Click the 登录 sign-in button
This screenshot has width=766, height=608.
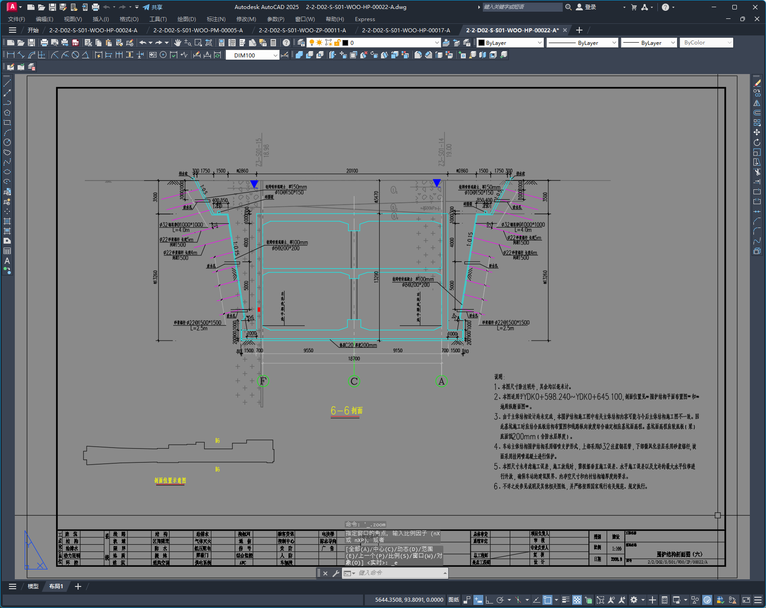click(586, 7)
